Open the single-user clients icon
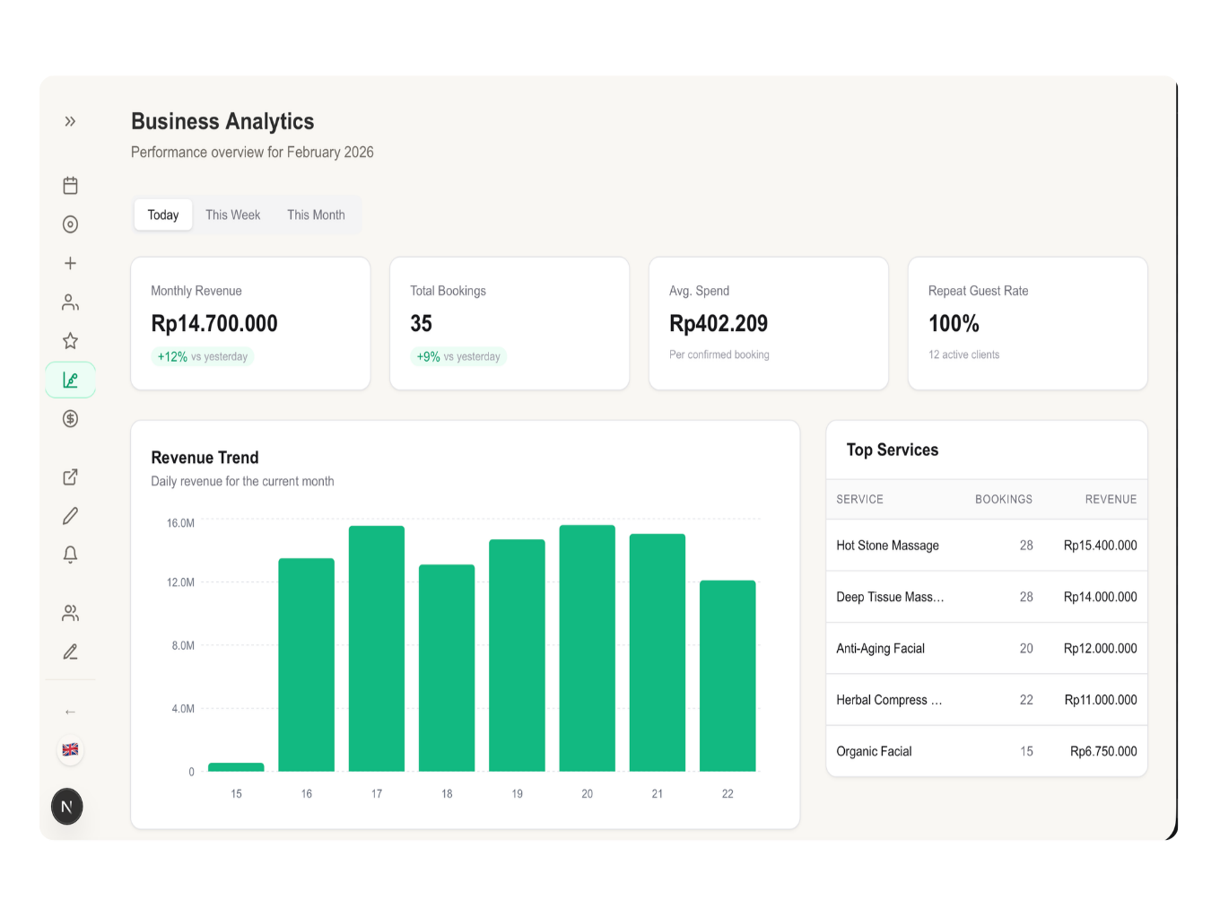The image size is (1211, 909). pos(70,302)
